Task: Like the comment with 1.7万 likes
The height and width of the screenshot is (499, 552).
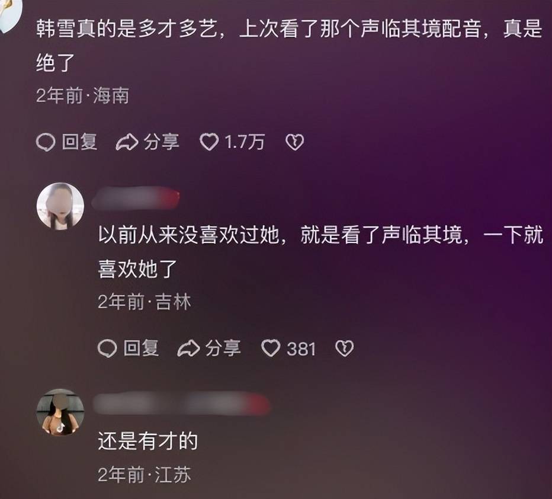Action: 209,142
